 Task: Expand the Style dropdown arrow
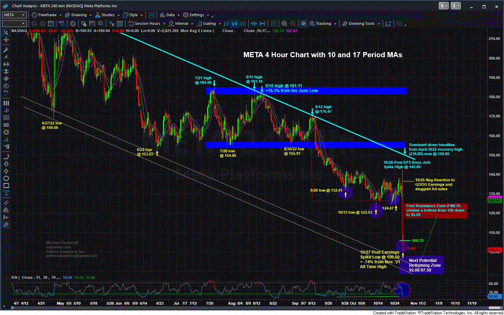pos(141,15)
